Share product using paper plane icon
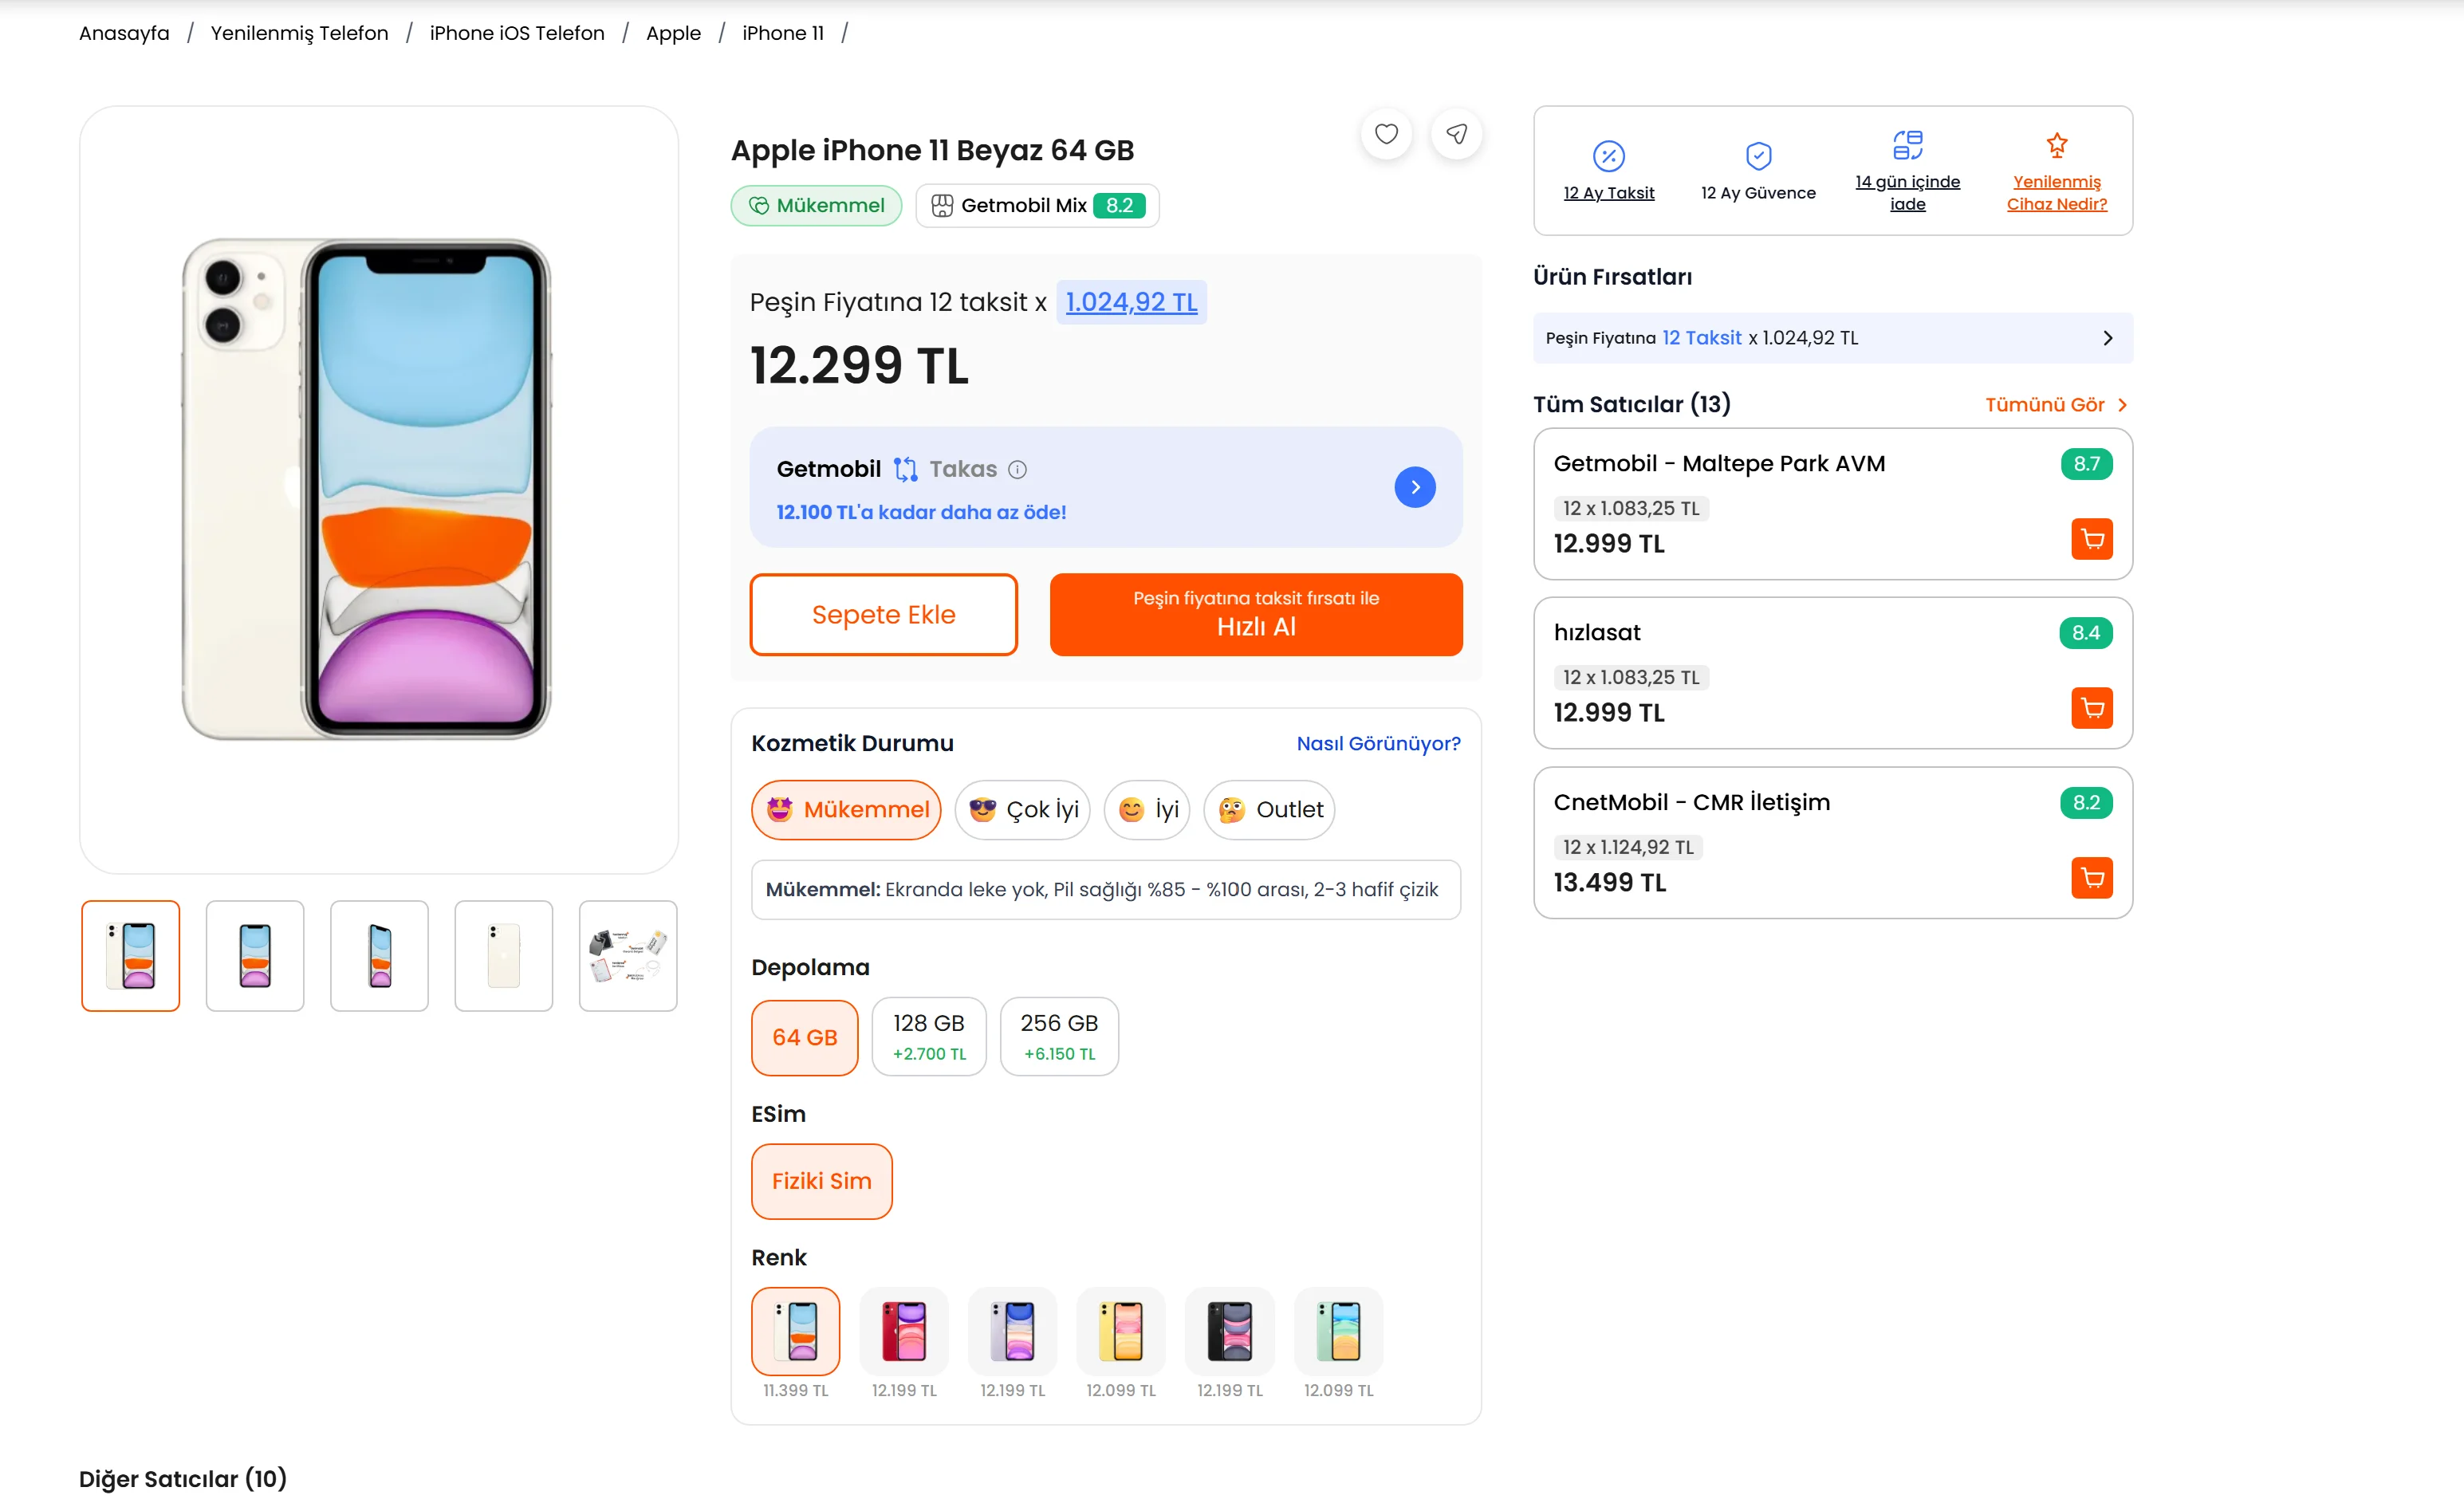Image resolution: width=2464 pixels, height=1499 pixels. pyautogui.click(x=1456, y=134)
